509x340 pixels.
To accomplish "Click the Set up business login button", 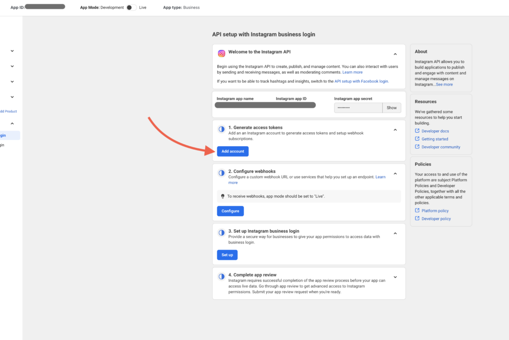I will [x=227, y=255].
